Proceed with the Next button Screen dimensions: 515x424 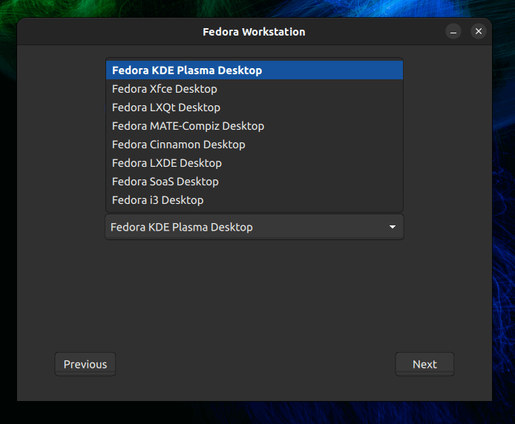pos(424,364)
